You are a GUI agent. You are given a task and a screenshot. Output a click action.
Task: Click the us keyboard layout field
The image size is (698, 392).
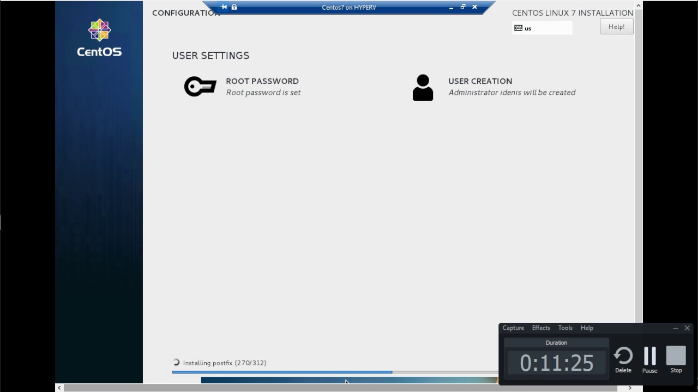point(542,28)
